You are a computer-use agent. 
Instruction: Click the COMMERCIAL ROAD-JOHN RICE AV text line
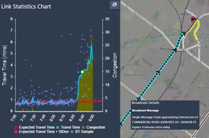tap(164, 122)
